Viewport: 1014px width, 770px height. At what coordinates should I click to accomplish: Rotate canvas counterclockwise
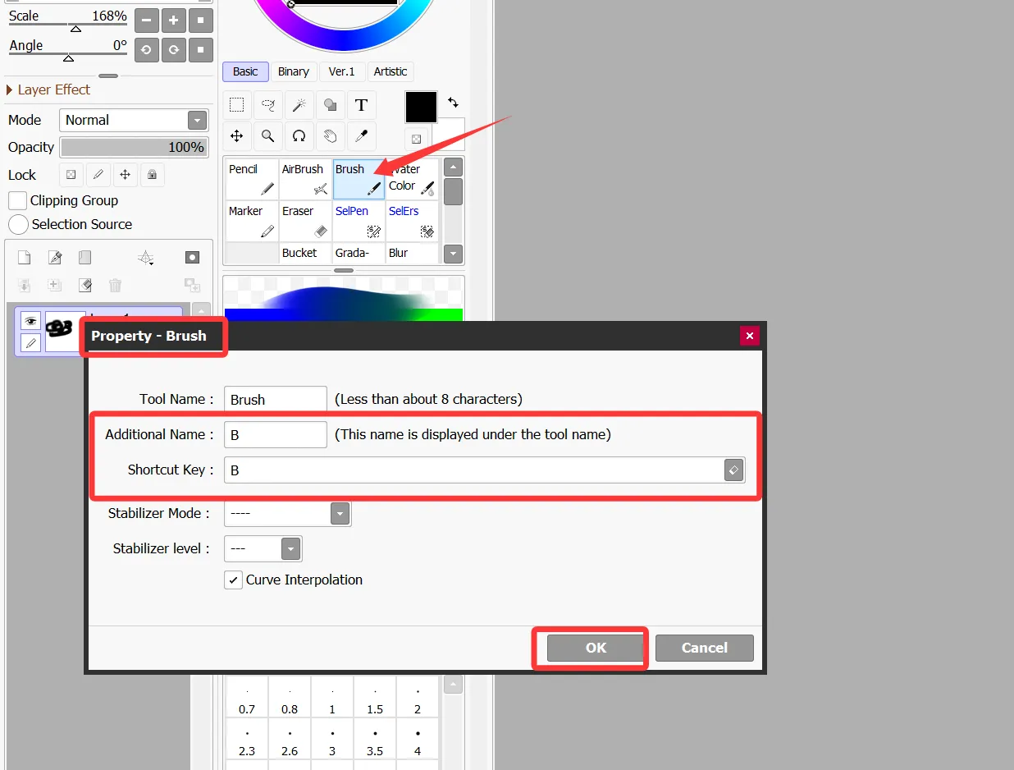click(146, 49)
